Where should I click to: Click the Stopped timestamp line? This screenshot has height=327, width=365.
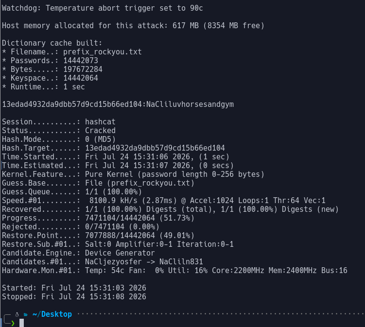(x=74, y=297)
